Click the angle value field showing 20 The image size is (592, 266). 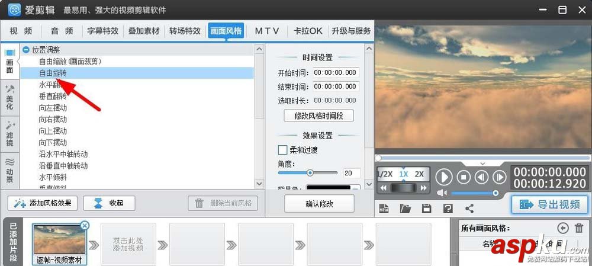point(352,173)
